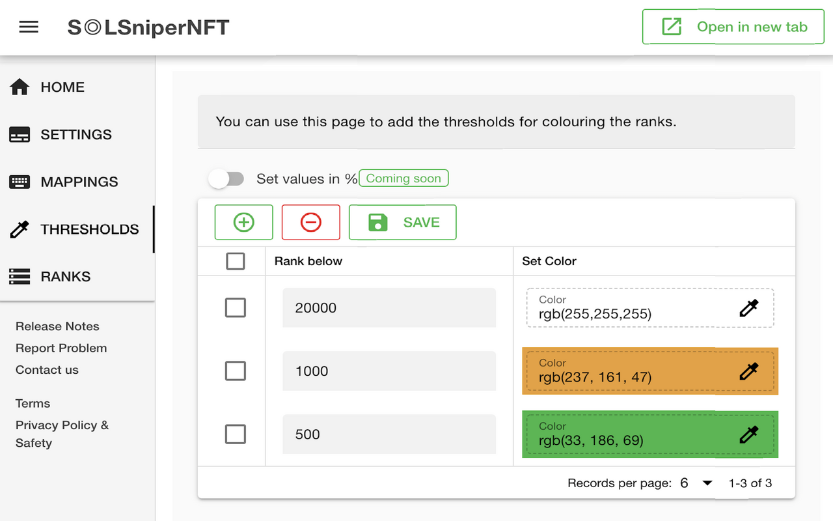This screenshot has width=833, height=521.
Task: Click the SAVE button label
Action: coord(422,222)
